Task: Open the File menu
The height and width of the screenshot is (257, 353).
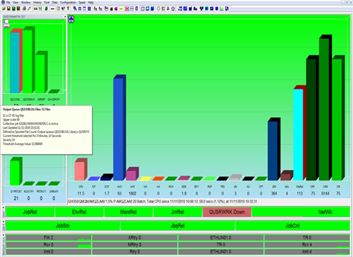Action: tap(8, 2)
